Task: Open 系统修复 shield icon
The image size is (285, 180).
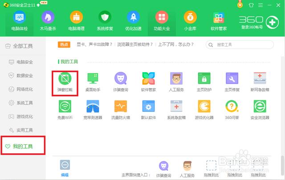Action: [x=105, y=17]
